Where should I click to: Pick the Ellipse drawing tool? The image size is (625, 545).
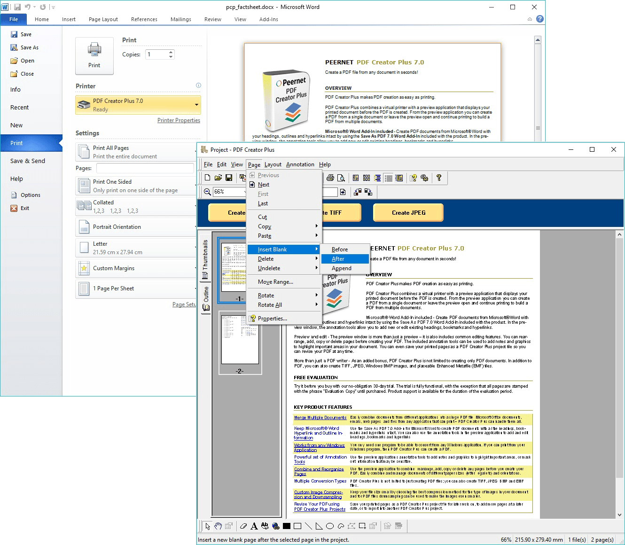[x=330, y=526]
